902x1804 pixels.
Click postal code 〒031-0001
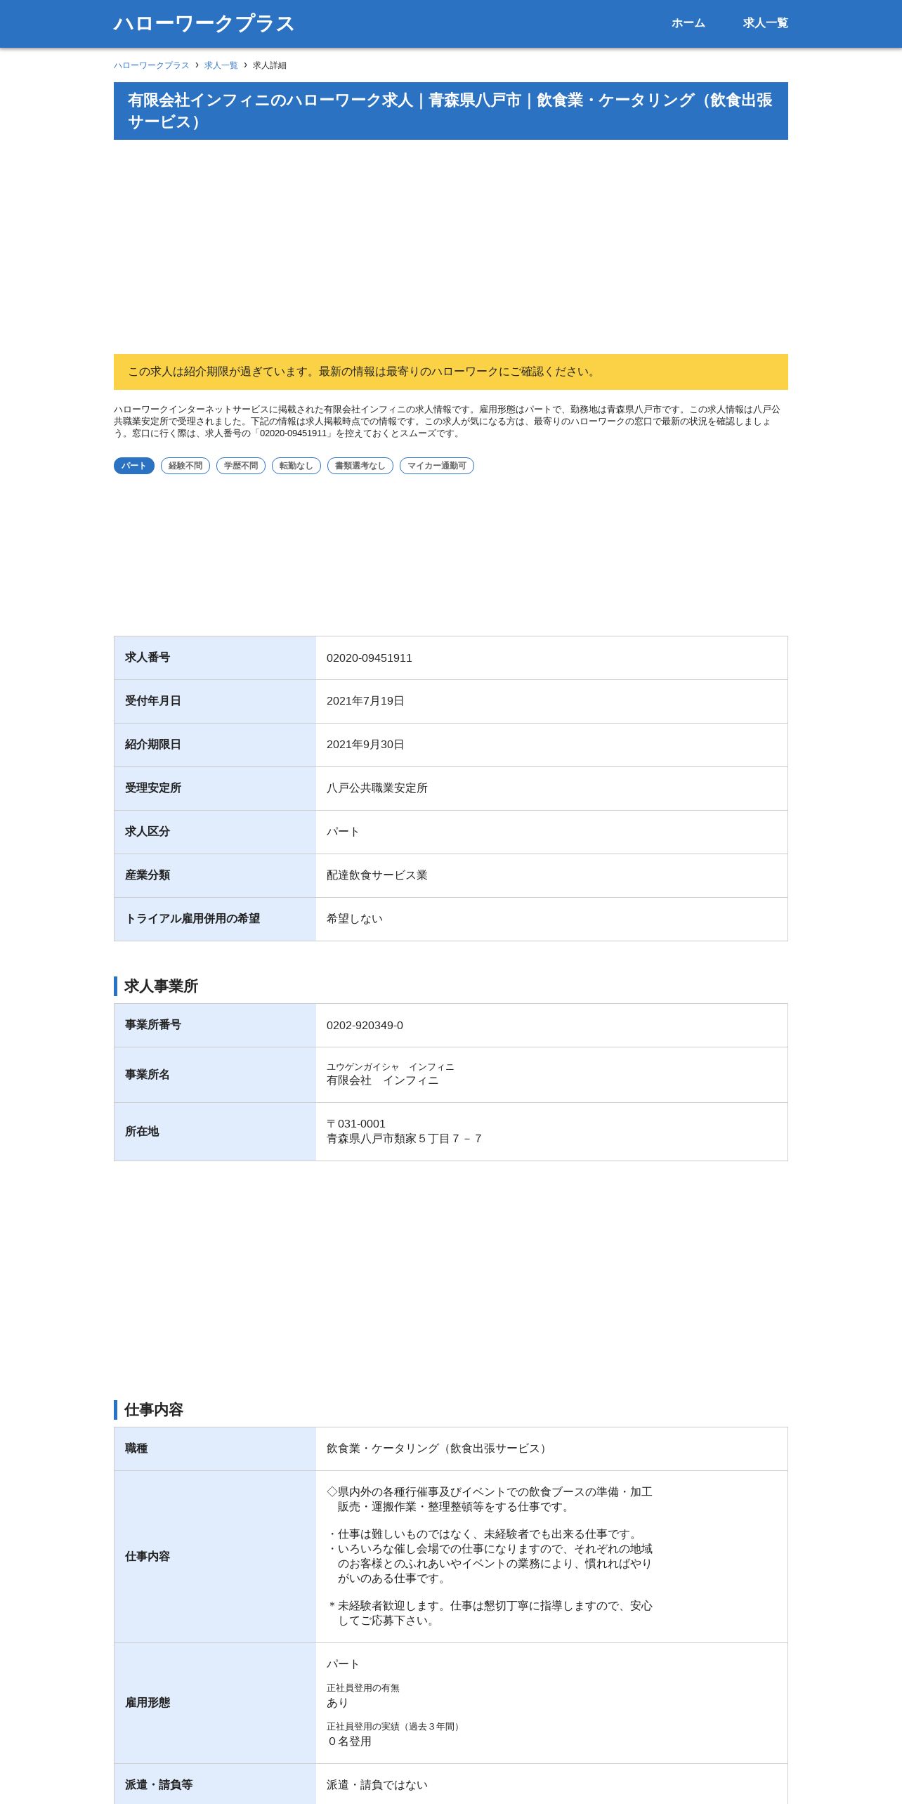tap(356, 1124)
